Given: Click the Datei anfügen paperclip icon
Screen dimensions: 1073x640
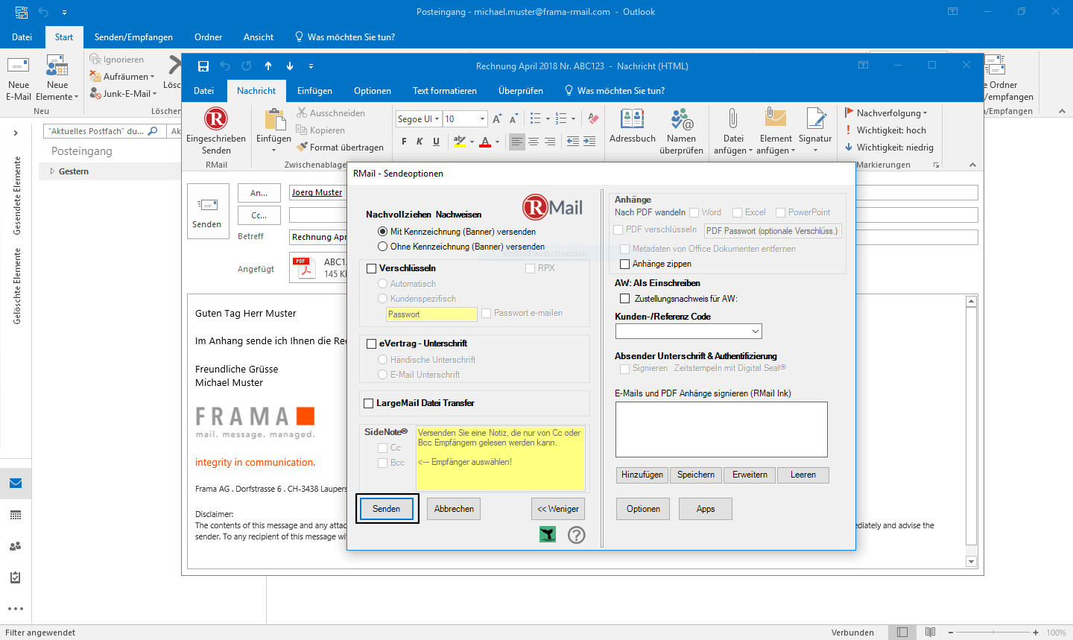Looking at the screenshot, I should pos(733,119).
